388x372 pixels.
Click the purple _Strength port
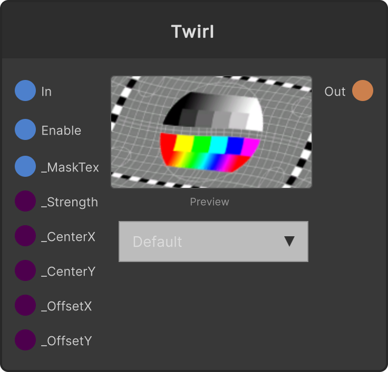tap(25, 201)
